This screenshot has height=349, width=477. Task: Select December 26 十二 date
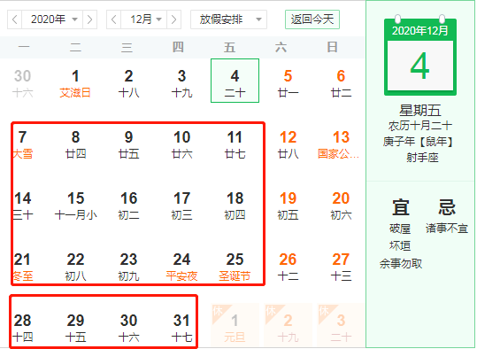coord(289,268)
